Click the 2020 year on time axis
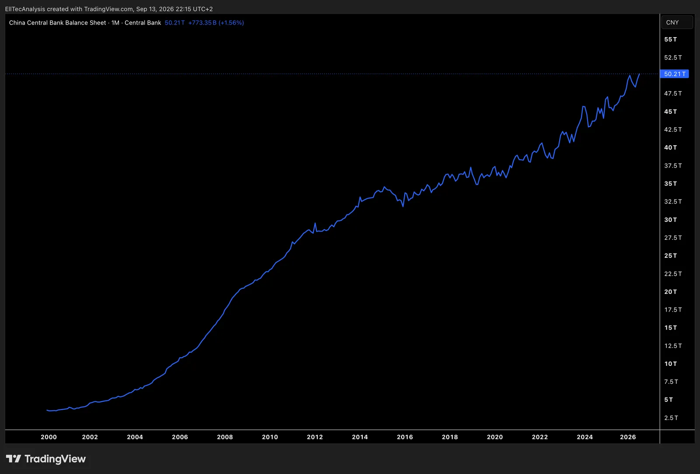Screen dimensions: 700x474 point(495,437)
